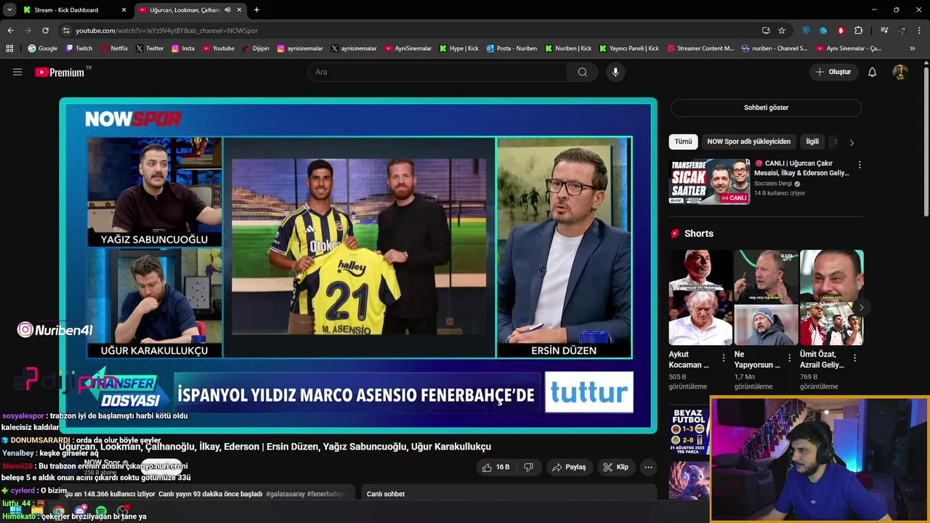Viewport: 930px width, 523px height.
Task: Dislike the video
Action: pos(528,467)
